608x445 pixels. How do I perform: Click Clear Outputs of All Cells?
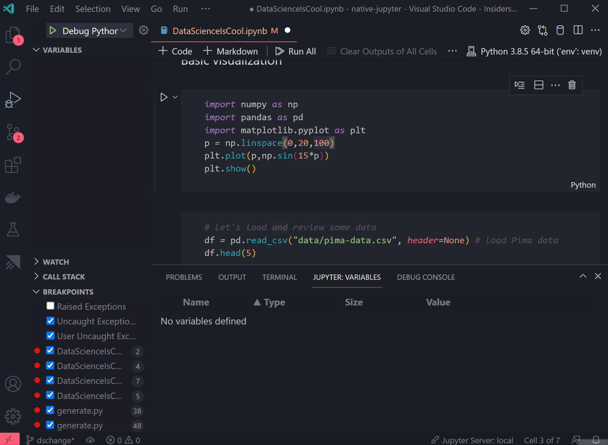(381, 51)
